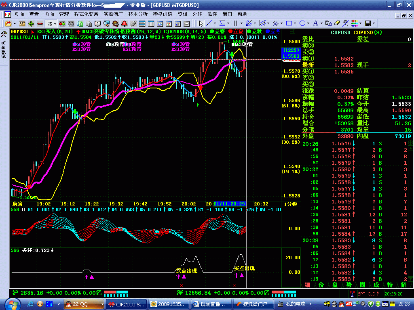Open the 程式化交易 menu
The height and width of the screenshot is (310, 414).
(x=86, y=14)
